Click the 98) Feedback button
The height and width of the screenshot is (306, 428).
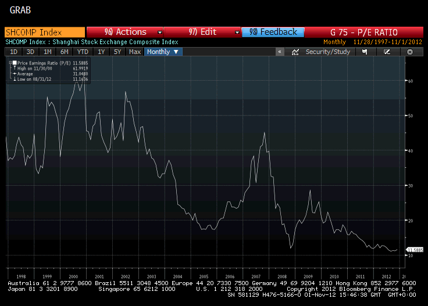[x=273, y=32]
